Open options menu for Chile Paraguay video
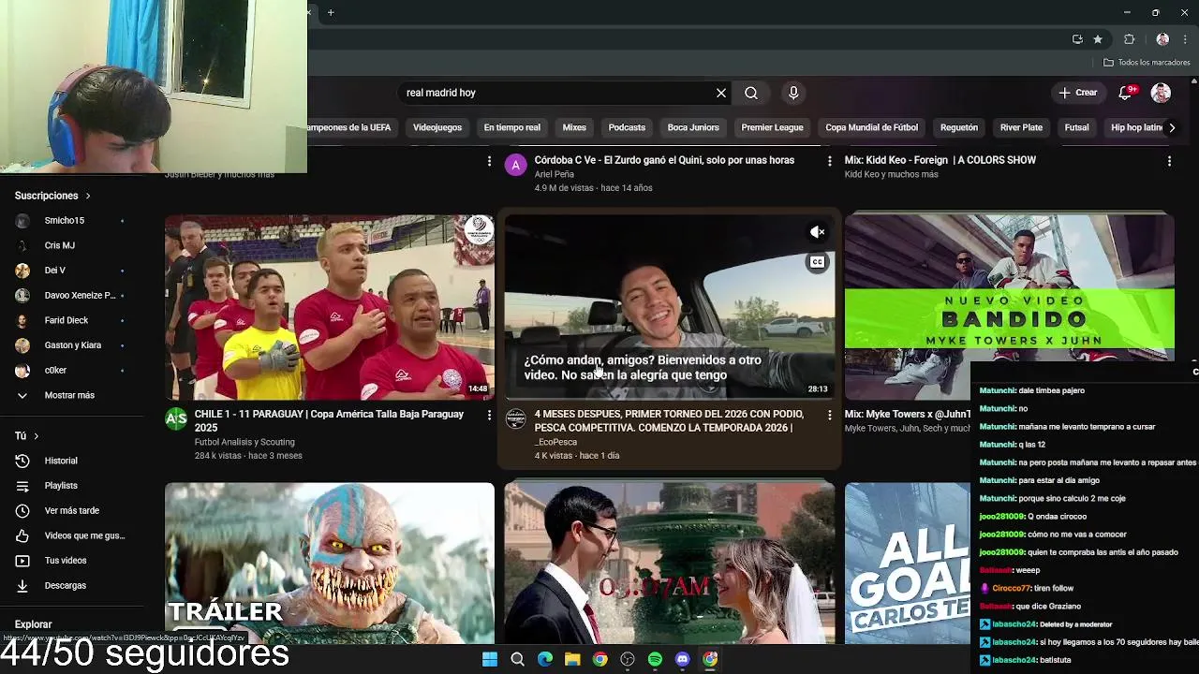The image size is (1199, 674). click(x=489, y=415)
